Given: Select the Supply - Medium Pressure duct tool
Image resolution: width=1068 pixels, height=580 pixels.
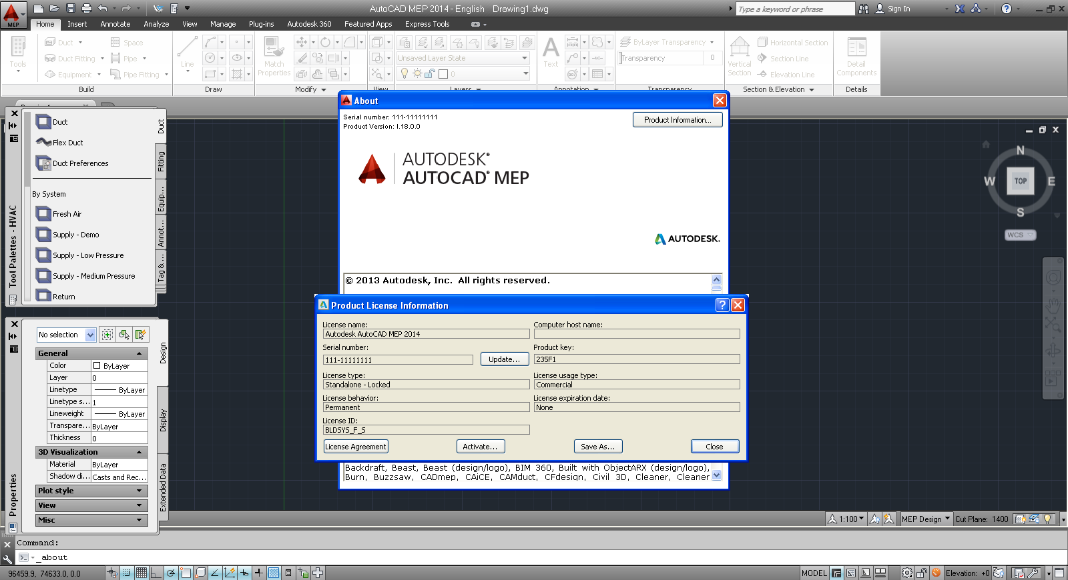Looking at the screenshot, I should pos(85,276).
